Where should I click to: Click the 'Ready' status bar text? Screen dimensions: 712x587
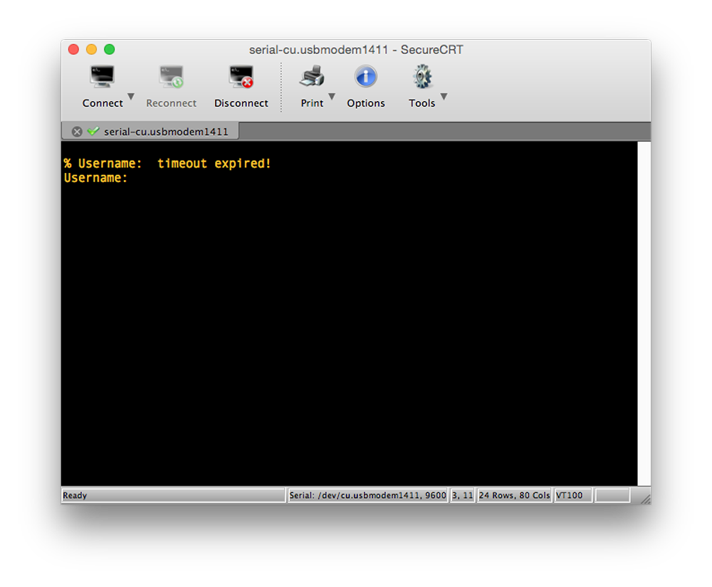(75, 495)
